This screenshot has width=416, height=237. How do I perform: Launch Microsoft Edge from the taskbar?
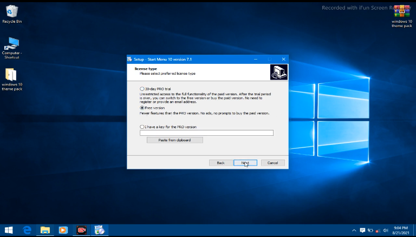coord(27,230)
